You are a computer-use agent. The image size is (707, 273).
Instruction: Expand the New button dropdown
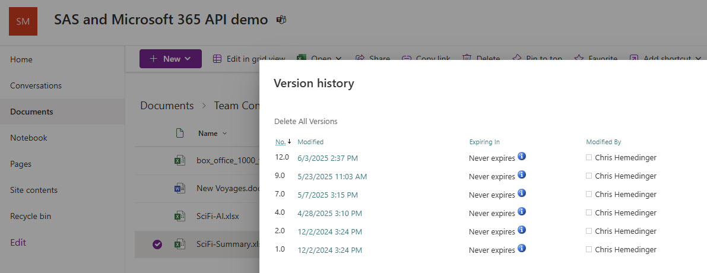188,59
